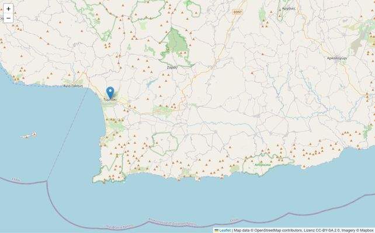Click the Τυμπάκι label under the marker
The height and width of the screenshot is (233, 375).
pyautogui.click(x=110, y=100)
